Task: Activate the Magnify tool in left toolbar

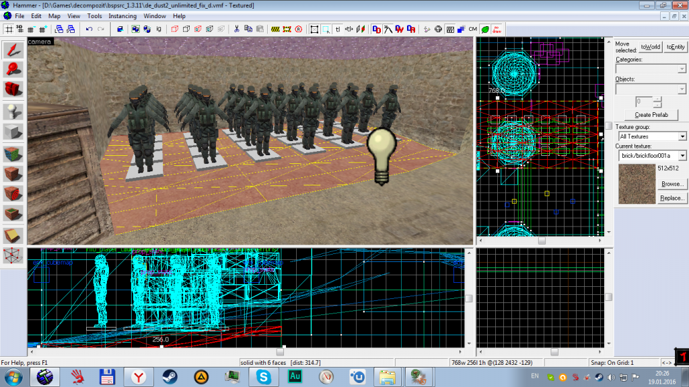Action: point(13,69)
